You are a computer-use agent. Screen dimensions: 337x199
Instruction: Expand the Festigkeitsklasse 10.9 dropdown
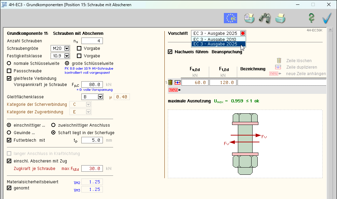[x=66, y=56]
